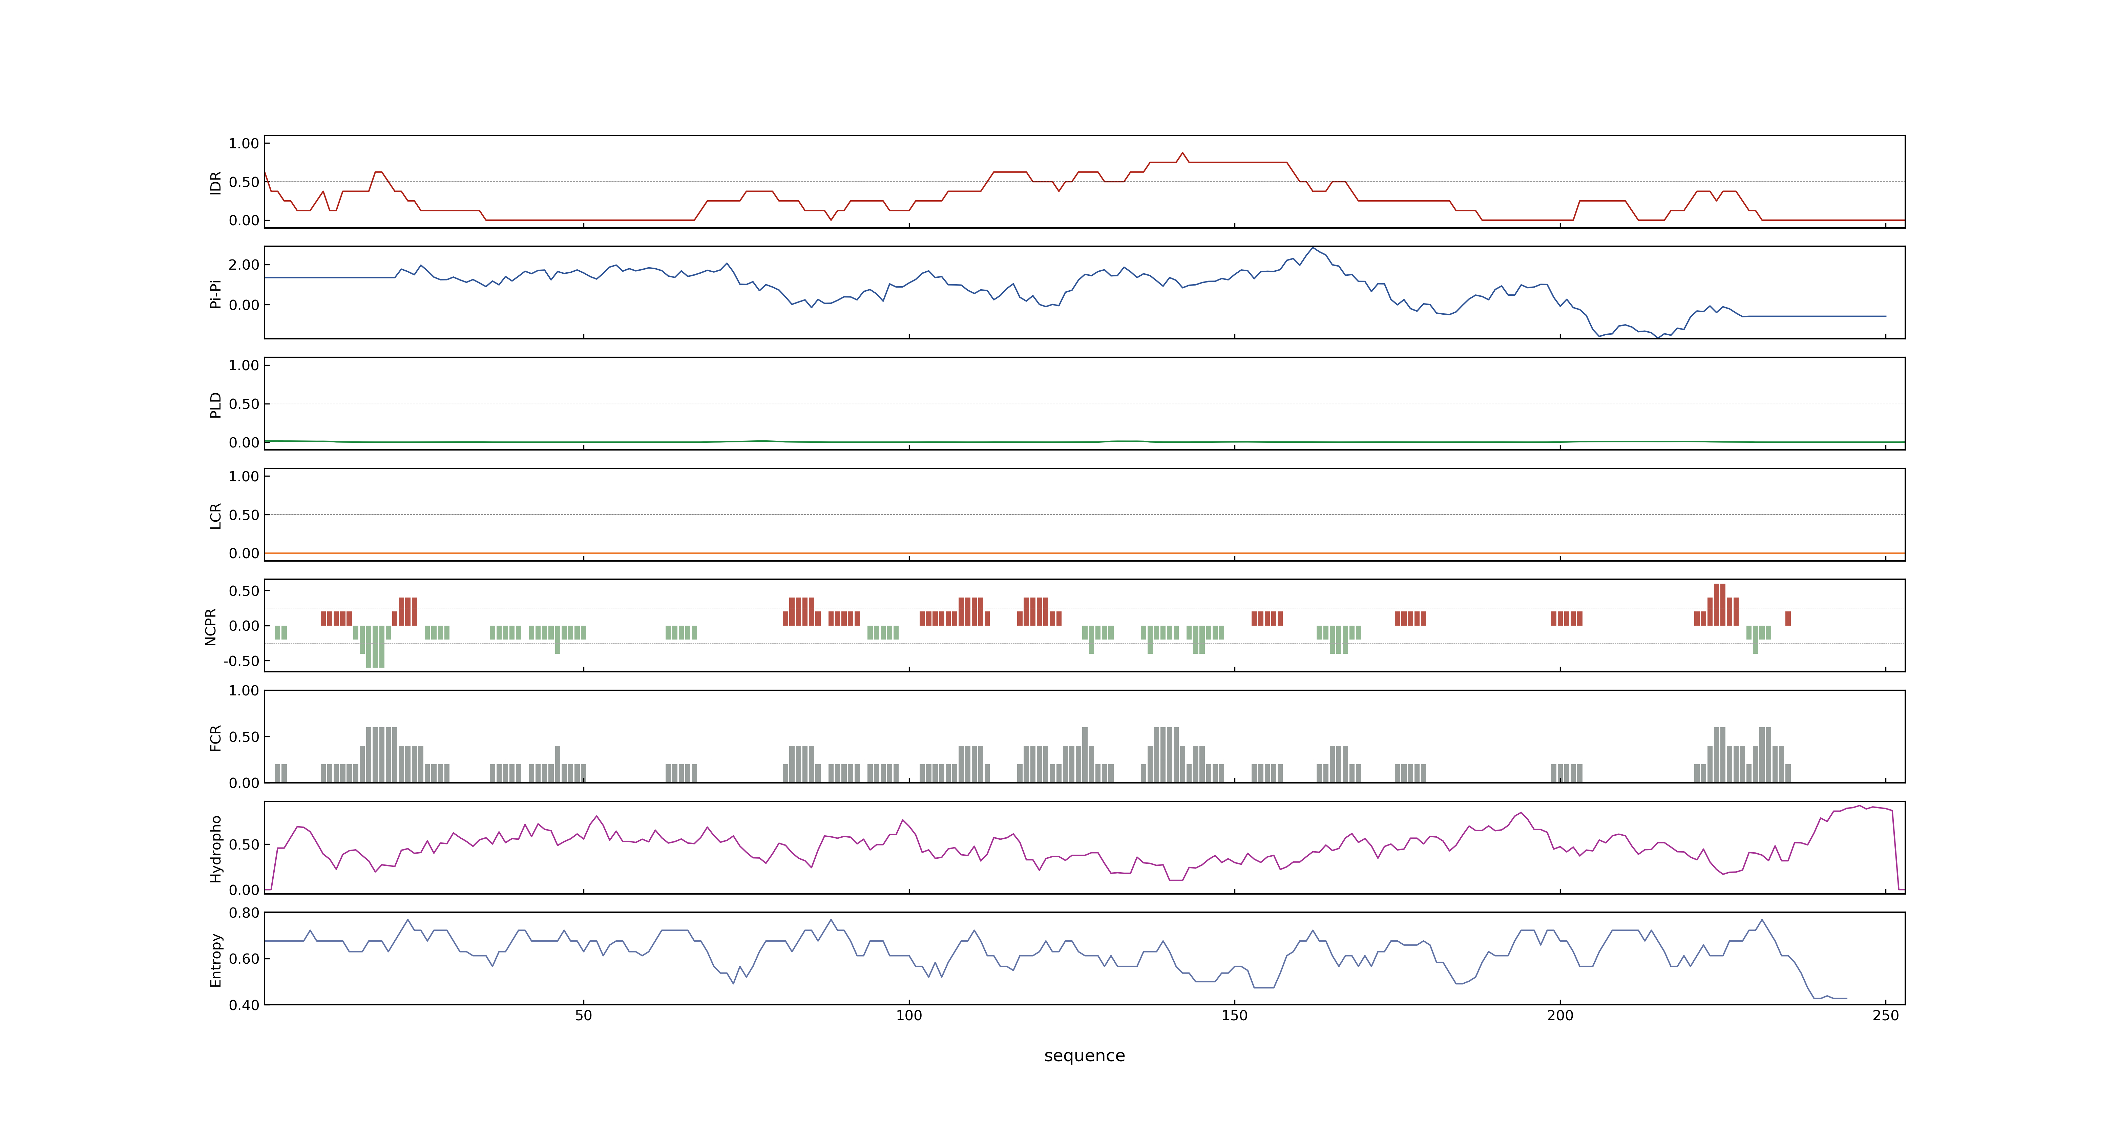Click the Entropy y-axis label
The height and width of the screenshot is (1129, 2117).
(x=215, y=959)
